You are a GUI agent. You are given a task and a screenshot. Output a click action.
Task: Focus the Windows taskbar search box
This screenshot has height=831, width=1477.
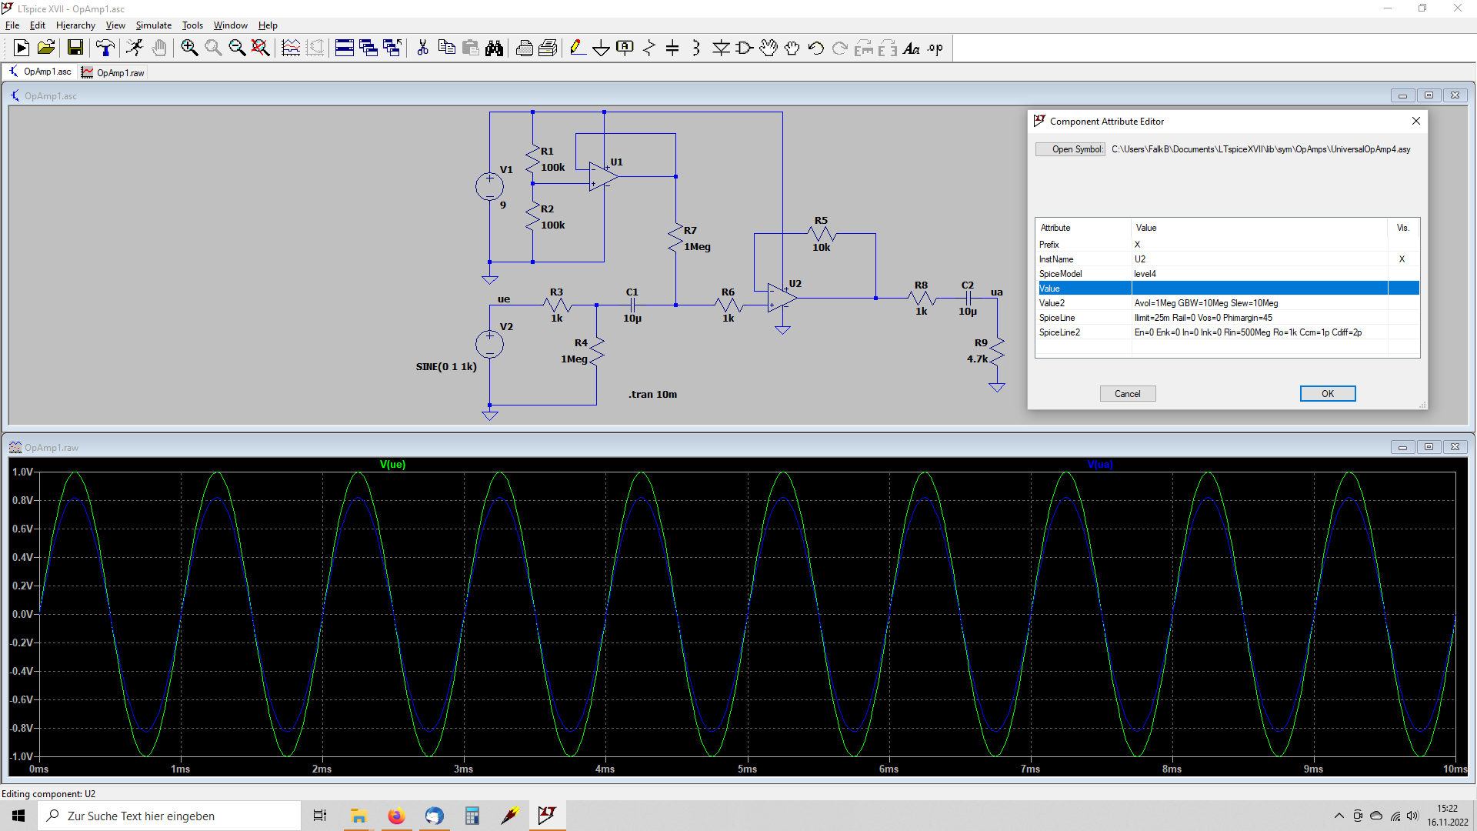[x=169, y=816]
